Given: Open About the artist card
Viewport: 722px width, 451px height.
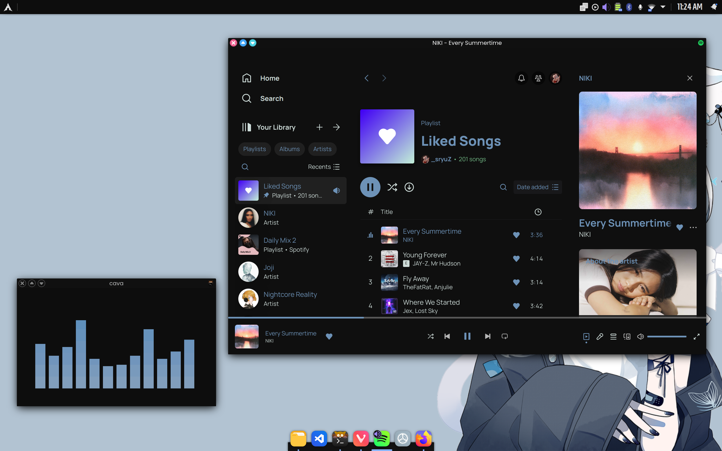Looking at the screenshot, I should pos(638,282).
